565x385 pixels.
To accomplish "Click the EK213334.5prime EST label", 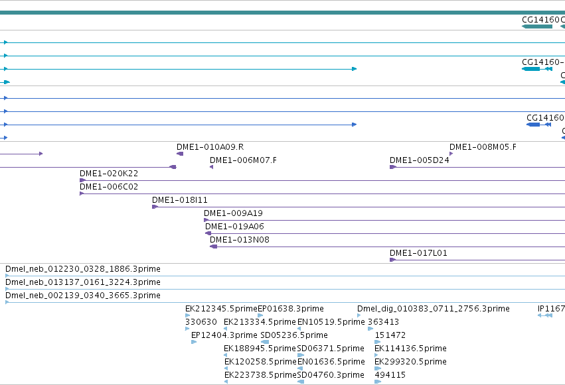I will (x=260, y=322).
